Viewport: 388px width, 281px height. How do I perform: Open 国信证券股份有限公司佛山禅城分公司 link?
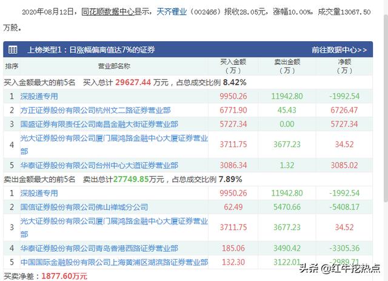pos(84,207)
